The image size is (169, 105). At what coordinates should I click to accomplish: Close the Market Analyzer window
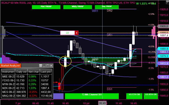tap(51, 66)
